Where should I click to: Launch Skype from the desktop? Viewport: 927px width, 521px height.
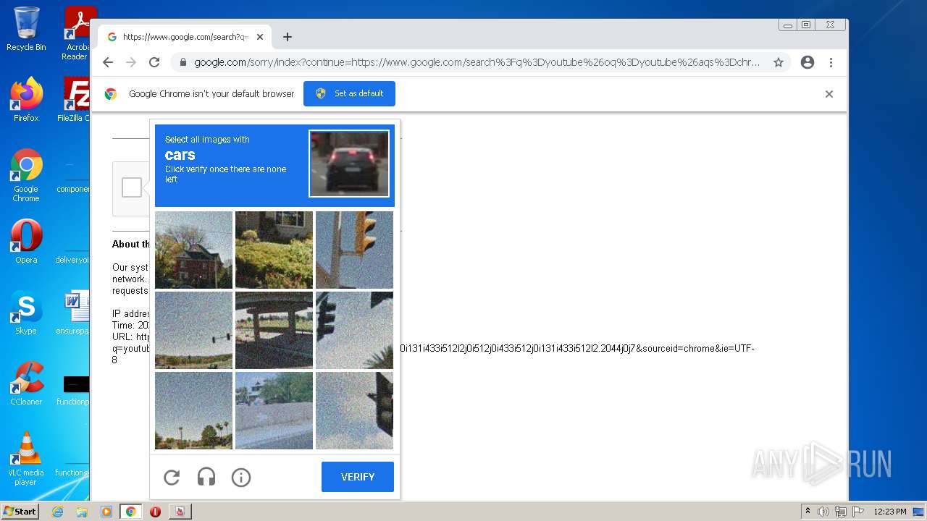click(x=26, y=313)
